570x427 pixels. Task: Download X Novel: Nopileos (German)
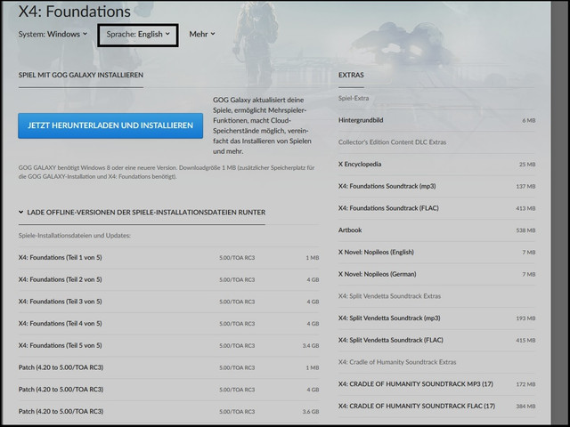coord(436,274)
